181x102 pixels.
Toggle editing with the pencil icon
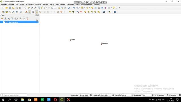point(29,12)
